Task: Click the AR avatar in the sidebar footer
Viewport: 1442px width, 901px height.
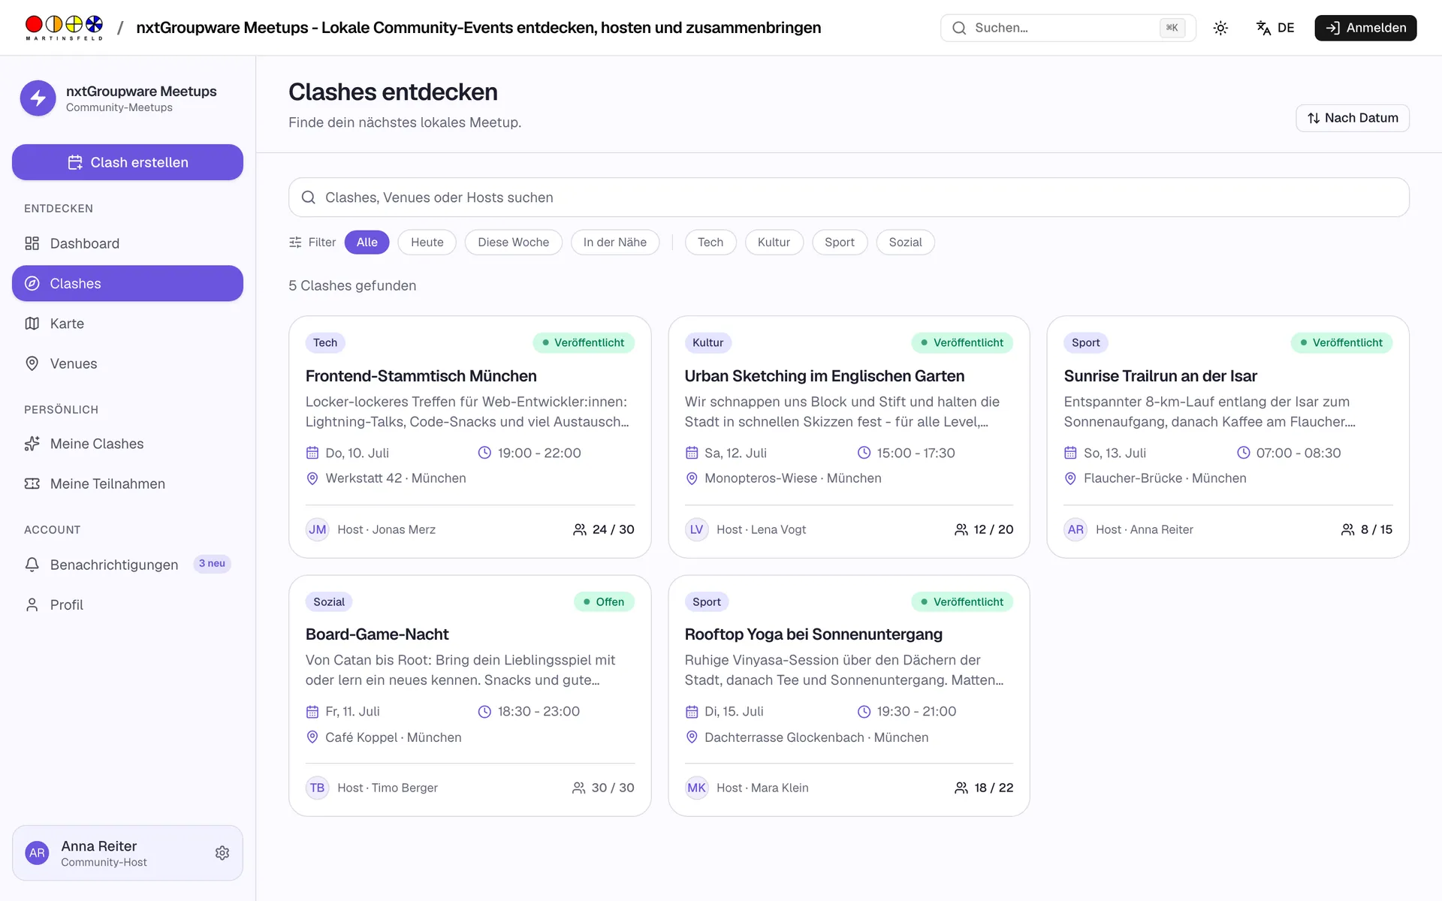Action: (37, 853)
